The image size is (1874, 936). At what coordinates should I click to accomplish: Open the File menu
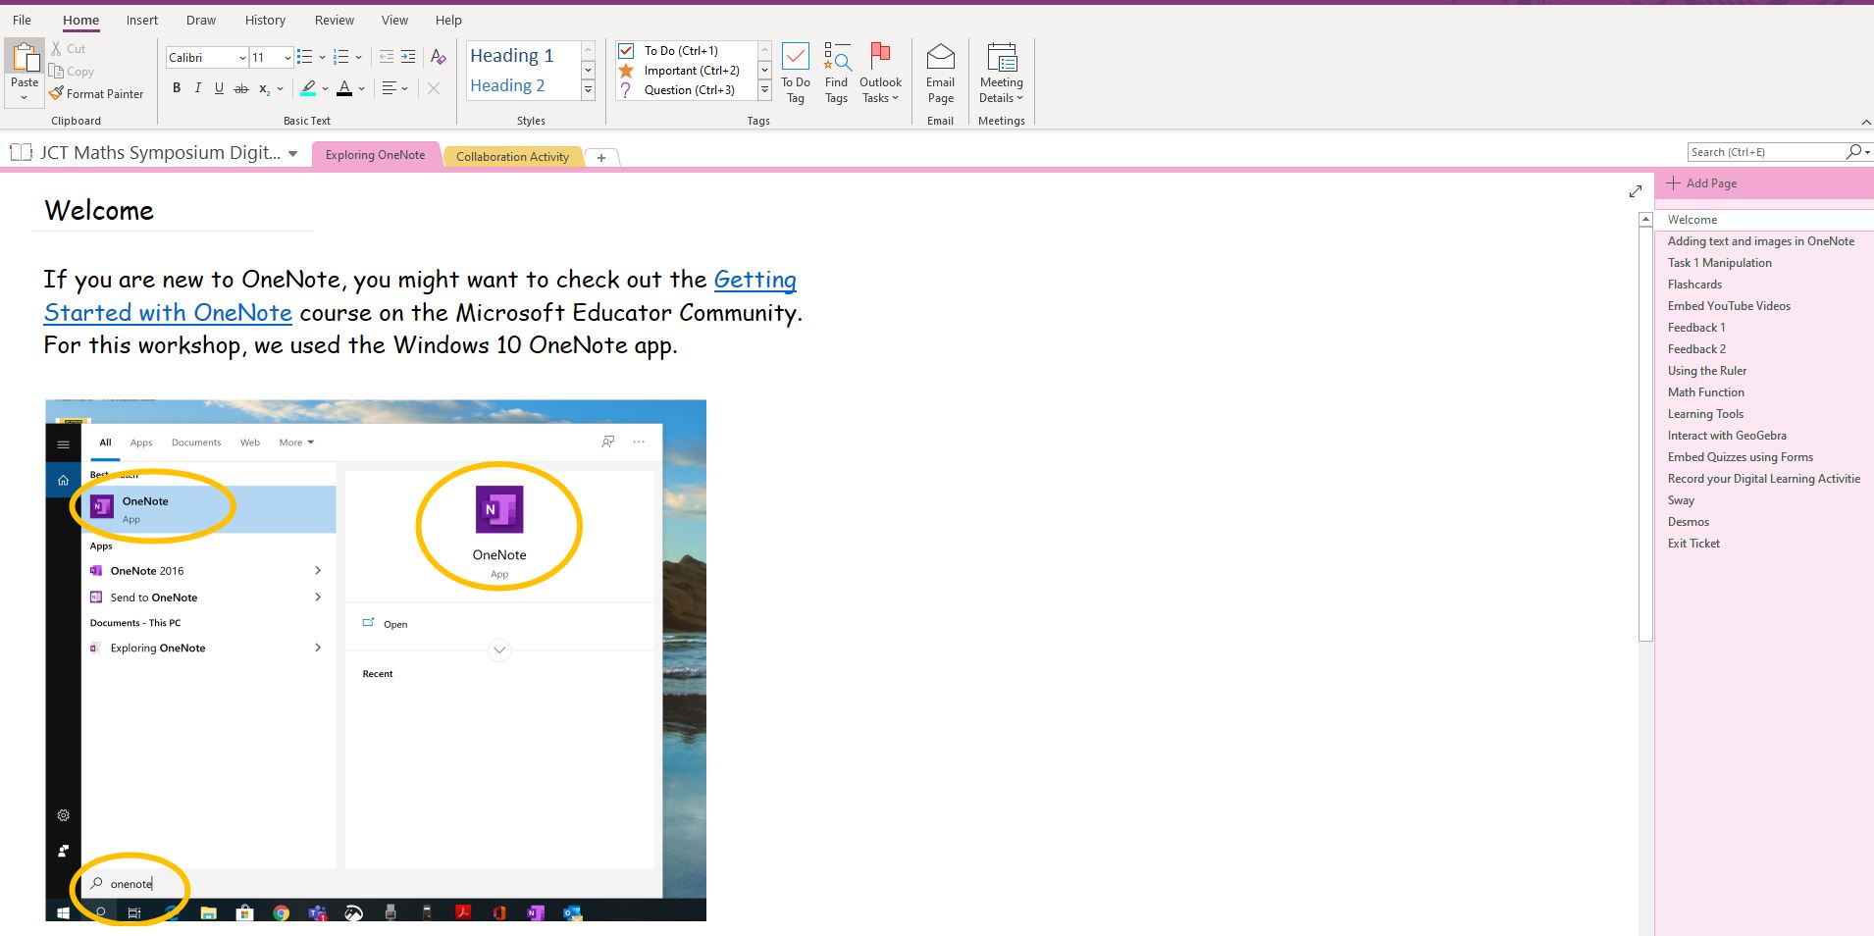coord(22,20)
